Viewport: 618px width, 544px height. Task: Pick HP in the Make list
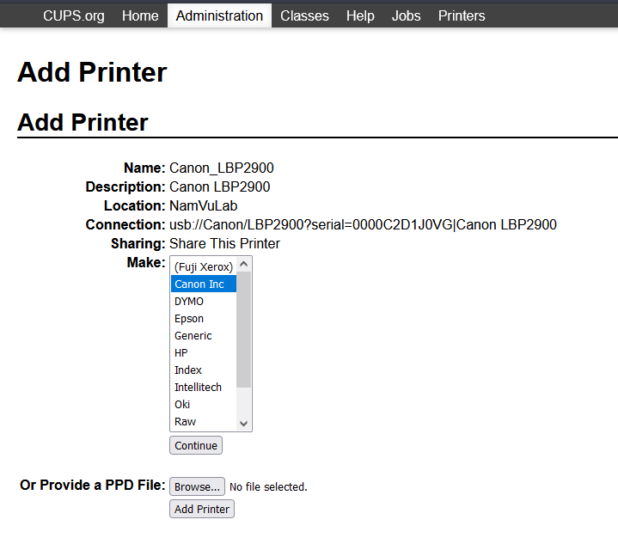(204, 353)
